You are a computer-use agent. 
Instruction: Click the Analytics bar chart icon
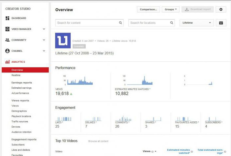7,62
